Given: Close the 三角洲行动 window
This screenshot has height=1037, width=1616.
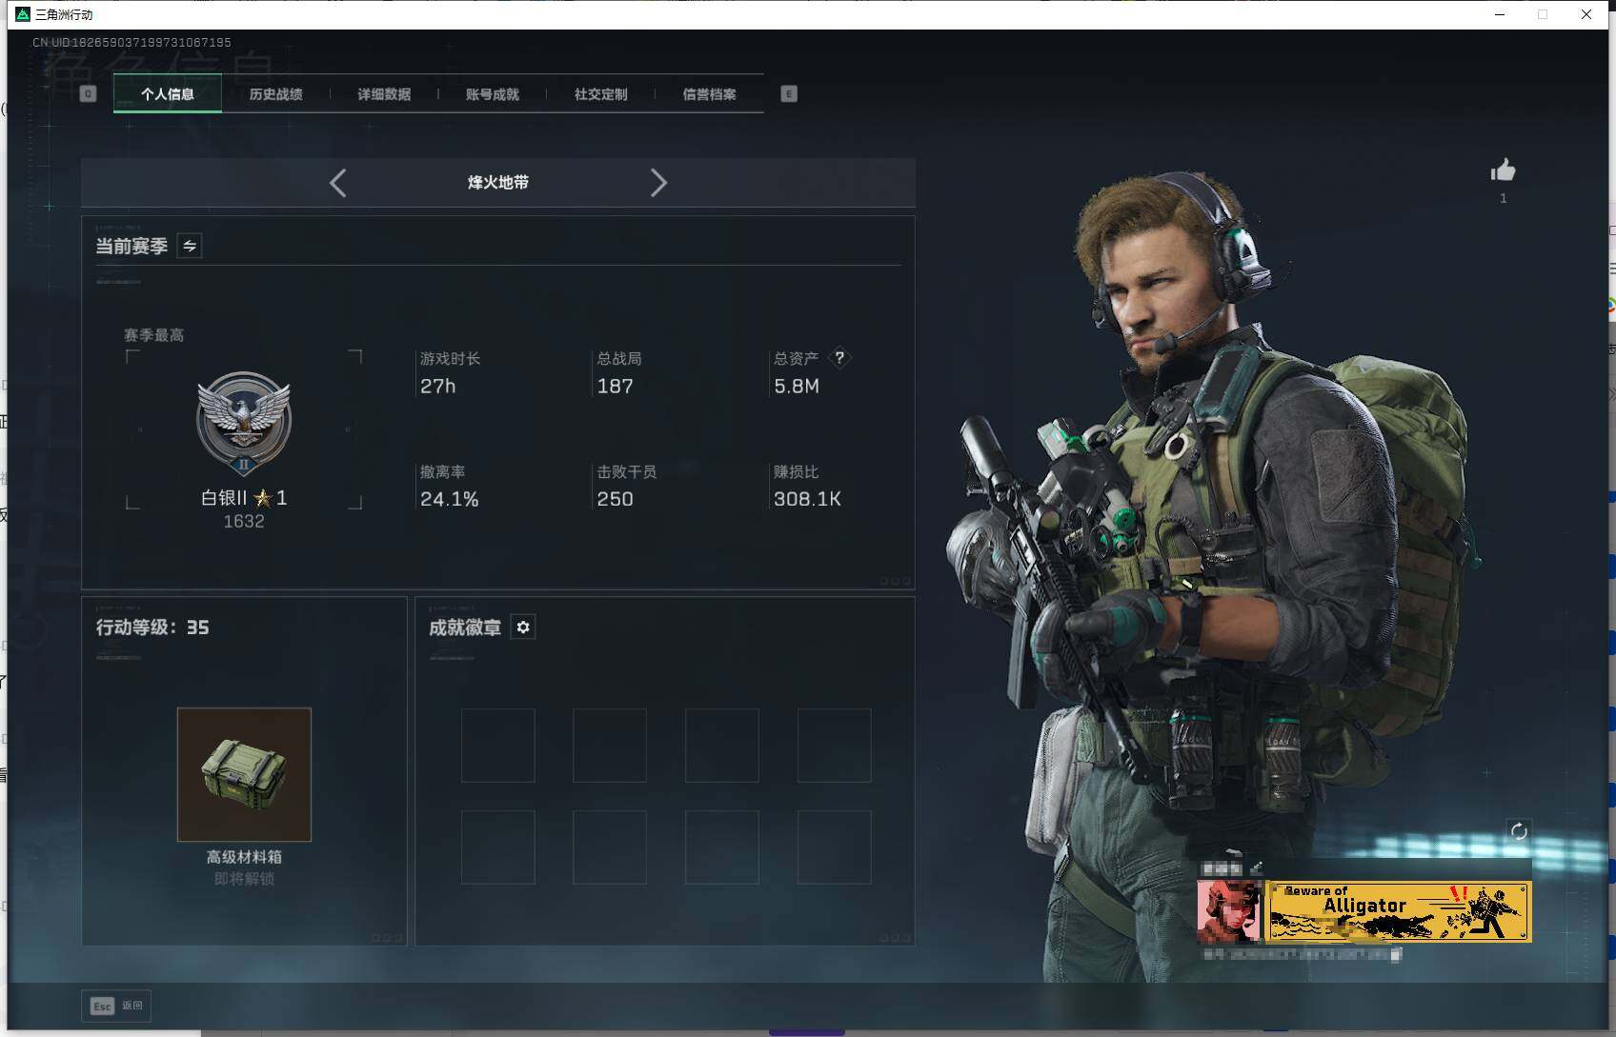Looking at the screenshot, I should (1586, 14).
